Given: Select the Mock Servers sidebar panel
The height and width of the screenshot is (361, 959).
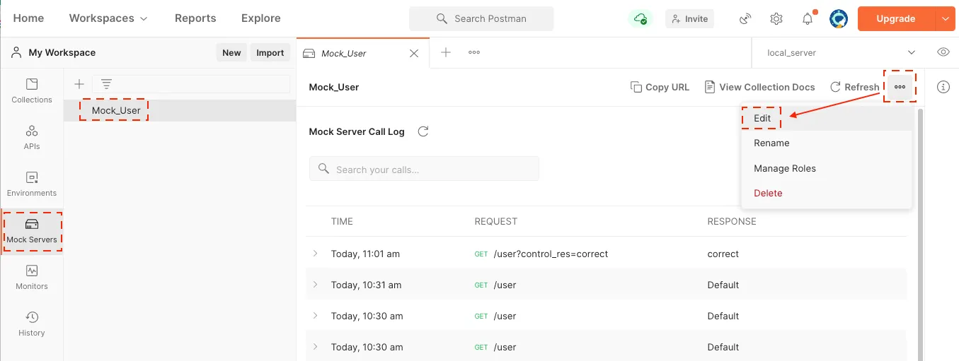Looking at the screenshot, I should click(x=32, y=231).
